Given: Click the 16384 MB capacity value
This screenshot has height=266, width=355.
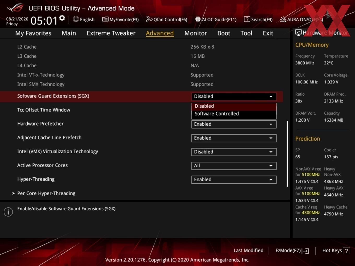Looking at the screenshot, I should pyautogui.click(x=334, y=120).
